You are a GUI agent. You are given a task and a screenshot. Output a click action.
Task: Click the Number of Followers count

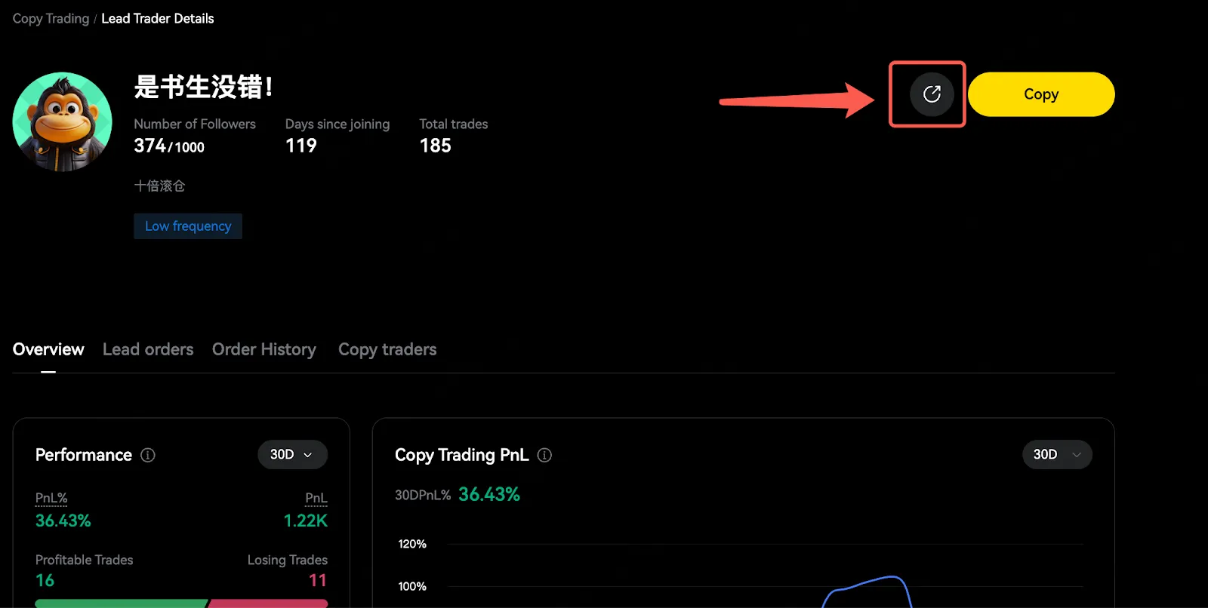pos(168,146)
